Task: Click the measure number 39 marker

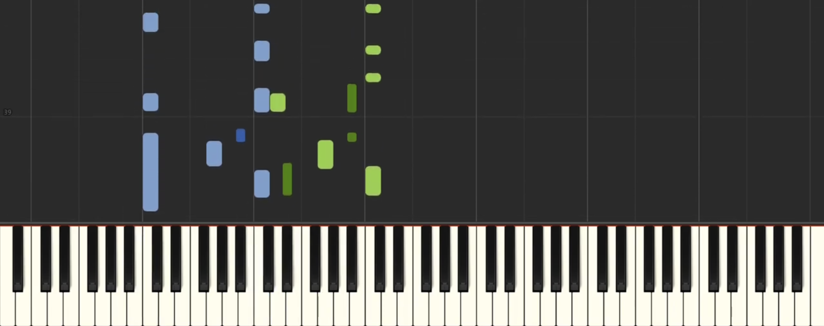Action: coord(7,112)
